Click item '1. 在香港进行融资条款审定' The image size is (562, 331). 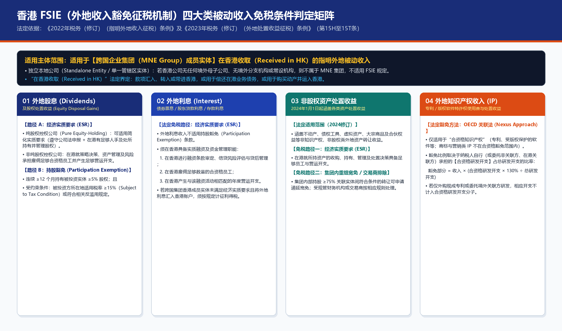click(x=213, y=161)
